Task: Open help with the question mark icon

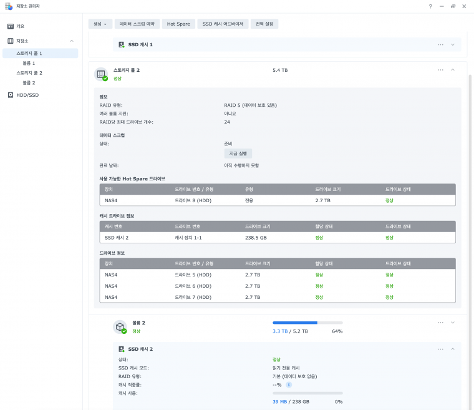Action: tap(430, 6)
